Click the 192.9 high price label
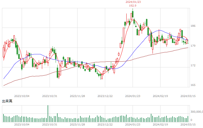This screenshot has width=203, height=128. tap(133, 6)
